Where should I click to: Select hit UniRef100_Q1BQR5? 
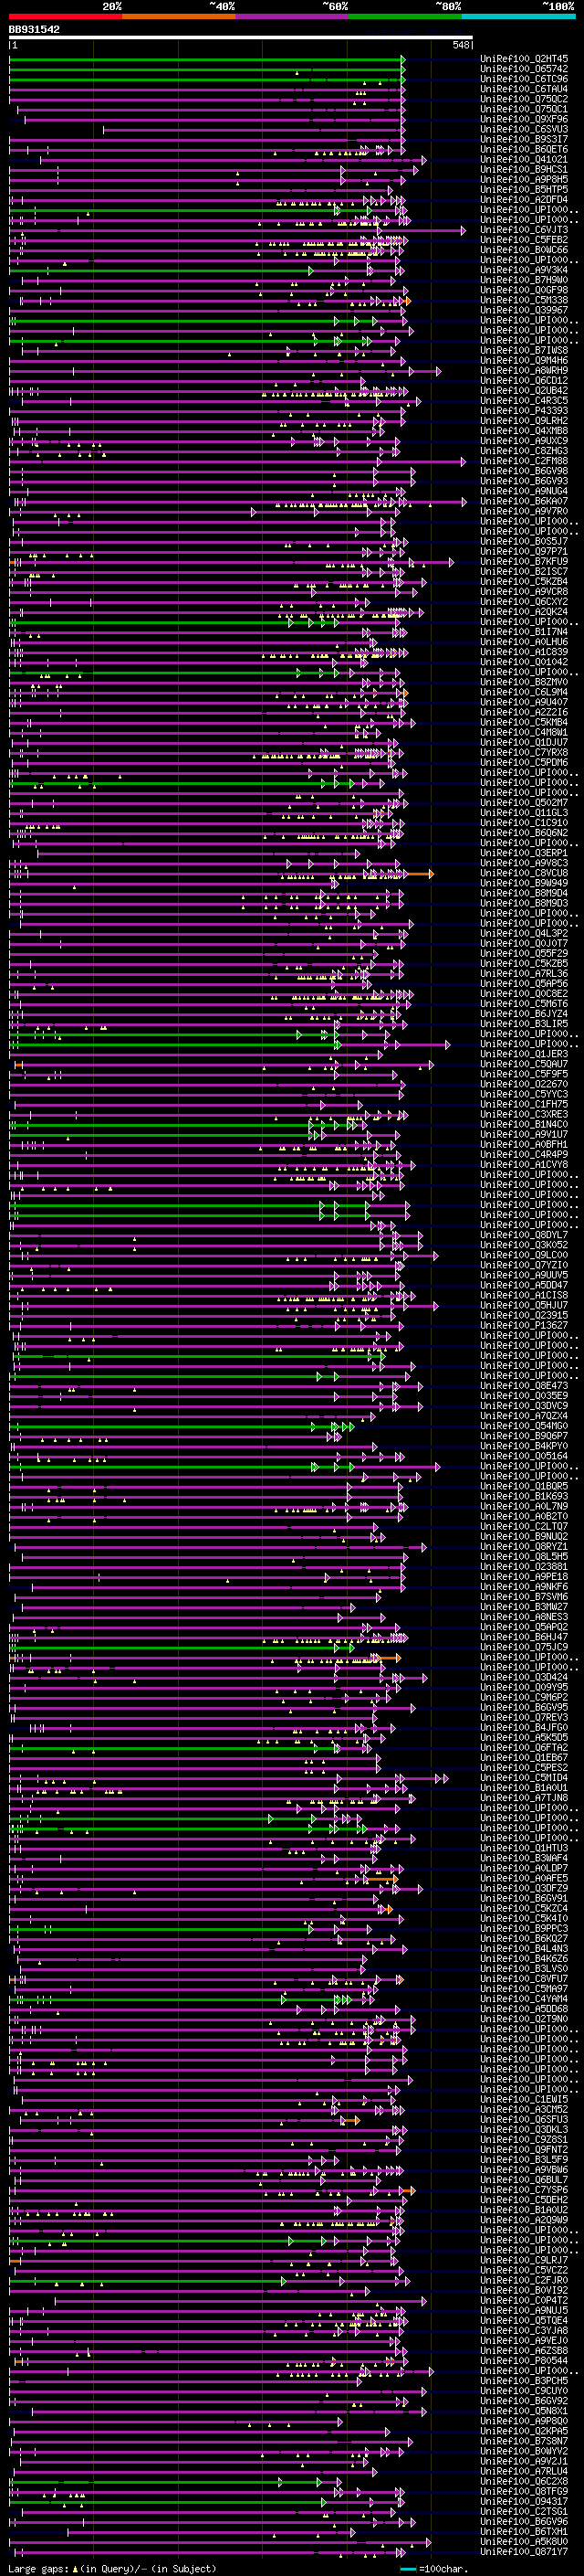(524, 1486)
